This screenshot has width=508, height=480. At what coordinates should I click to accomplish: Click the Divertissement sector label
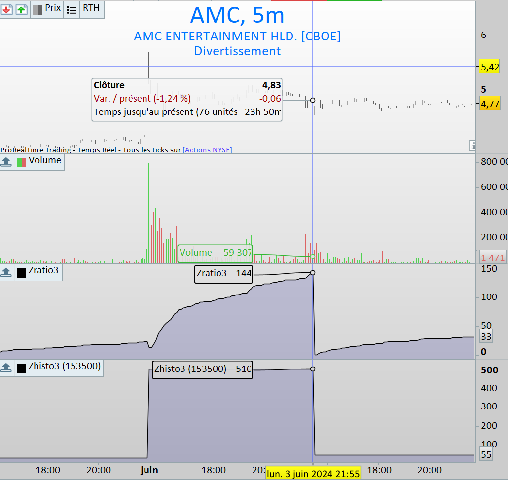click(x=237, y=51)
